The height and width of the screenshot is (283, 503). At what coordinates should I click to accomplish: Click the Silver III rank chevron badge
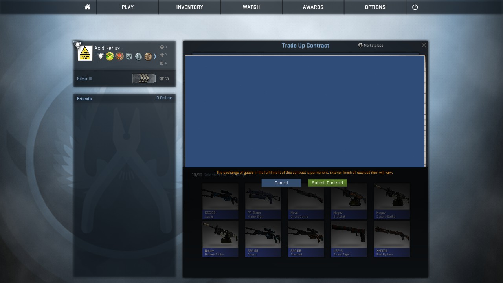[x=144, y=79]
